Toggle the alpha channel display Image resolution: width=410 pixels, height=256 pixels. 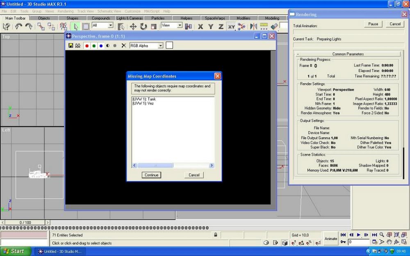[x=108, y=46]
